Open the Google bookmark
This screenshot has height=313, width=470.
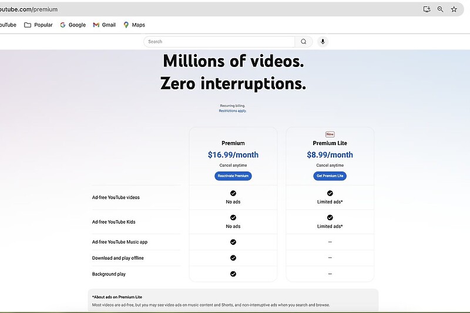coord(73,25)
